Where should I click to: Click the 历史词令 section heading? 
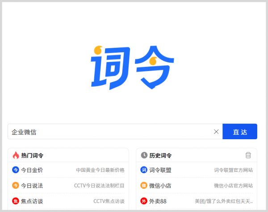pyautogui.click(x=160, y=155)
